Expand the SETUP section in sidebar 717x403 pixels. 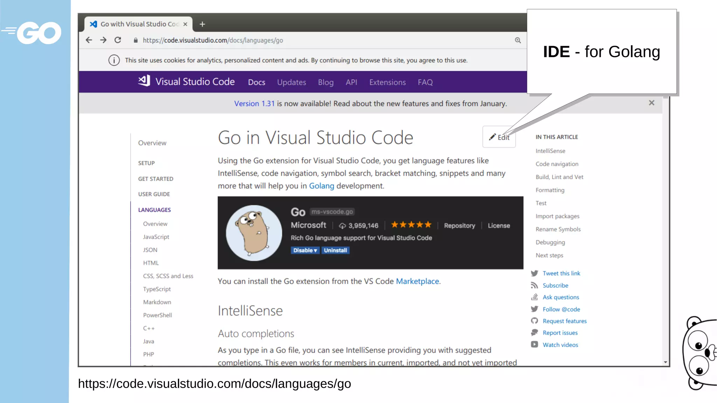click(146, 163)
